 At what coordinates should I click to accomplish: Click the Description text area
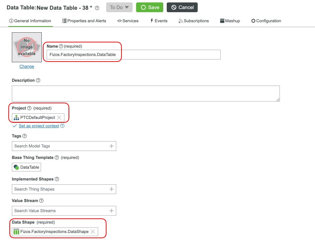coord(146,94)
